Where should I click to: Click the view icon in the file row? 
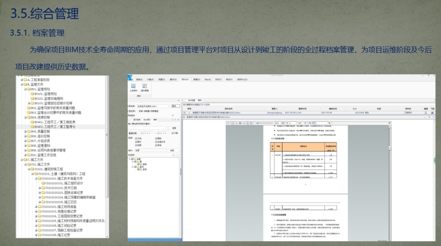point(426,113)
